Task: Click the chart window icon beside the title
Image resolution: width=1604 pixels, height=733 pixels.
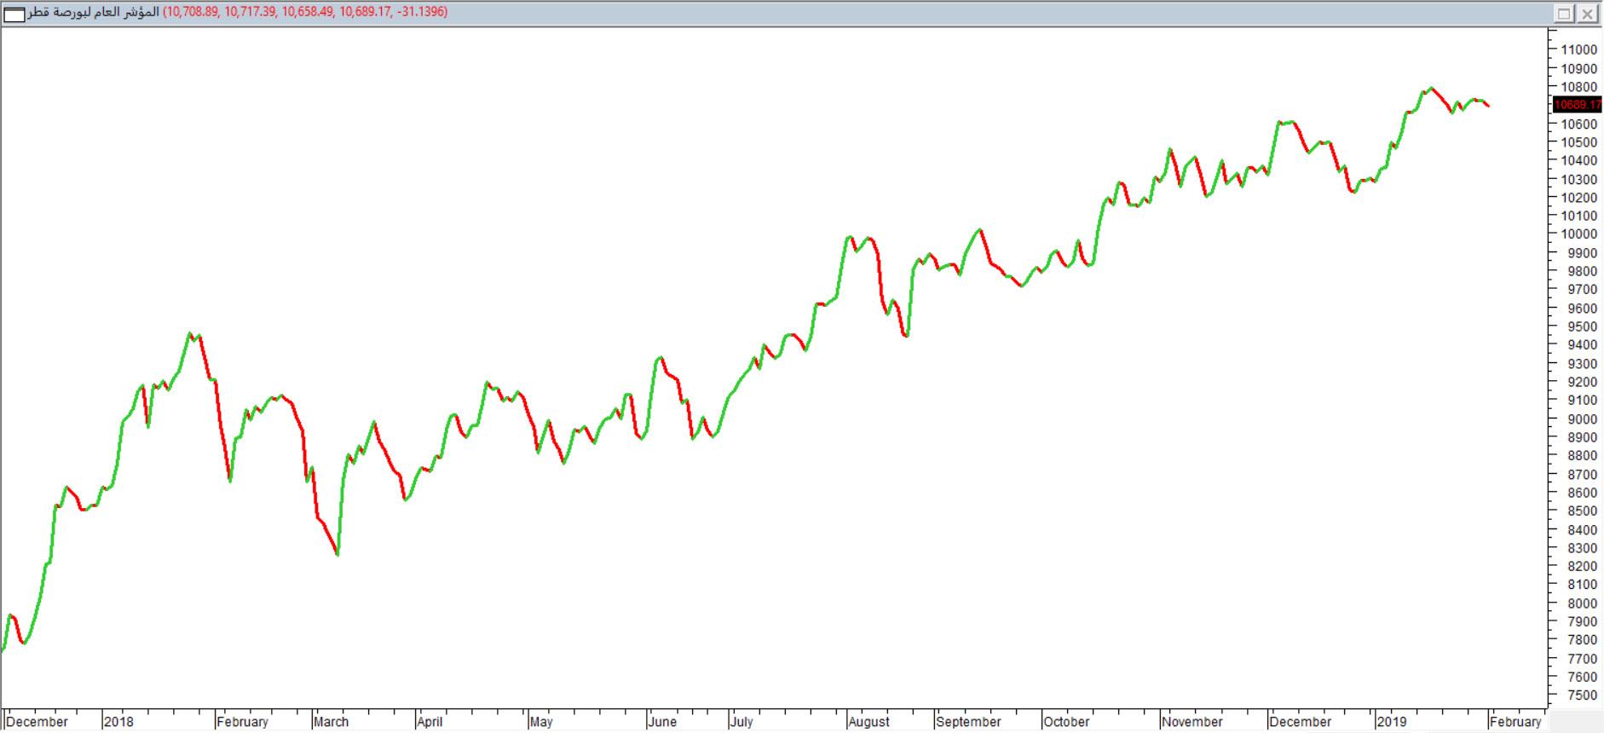Action: coord(14,14)
